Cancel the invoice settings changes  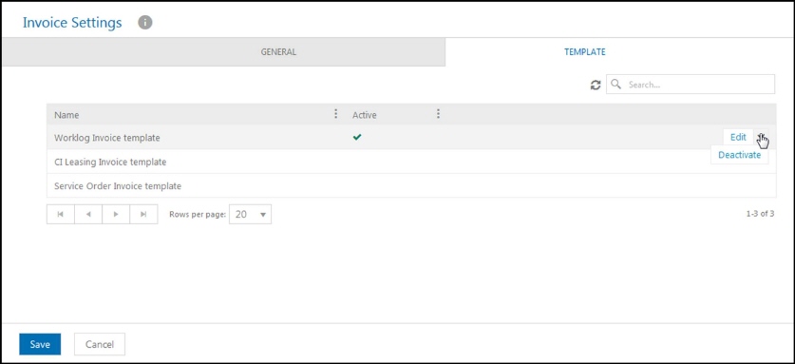pos(100,344)
